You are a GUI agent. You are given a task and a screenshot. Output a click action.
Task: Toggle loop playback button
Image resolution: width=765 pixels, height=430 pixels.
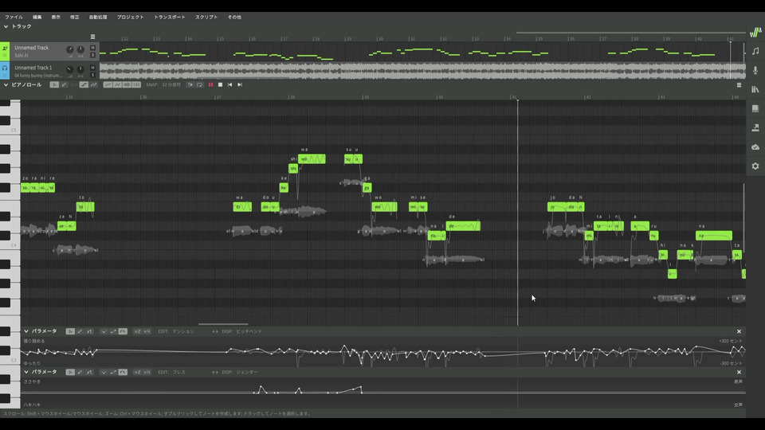pyautogui.click(x=200, y=85)
